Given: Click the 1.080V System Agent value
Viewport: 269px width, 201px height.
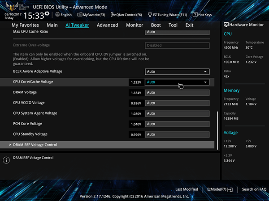Looking at the screenshot, I should [x=136, y=113].
